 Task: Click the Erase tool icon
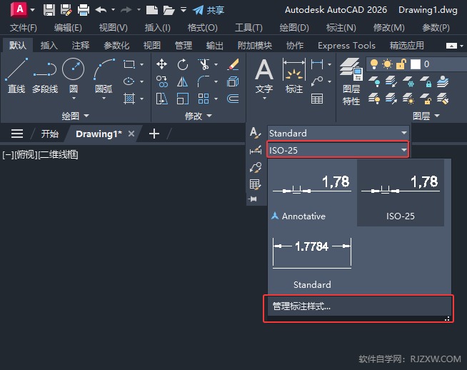233,64
